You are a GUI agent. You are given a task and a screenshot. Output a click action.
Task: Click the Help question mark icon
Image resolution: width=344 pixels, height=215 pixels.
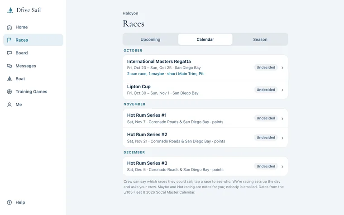click(x=10, y=202)
